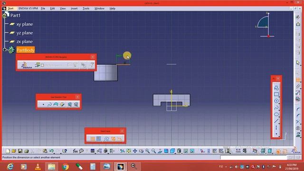The image size is (304, 171).
Task: Select the Rotate view icon
Action: [x=141, y=151]
